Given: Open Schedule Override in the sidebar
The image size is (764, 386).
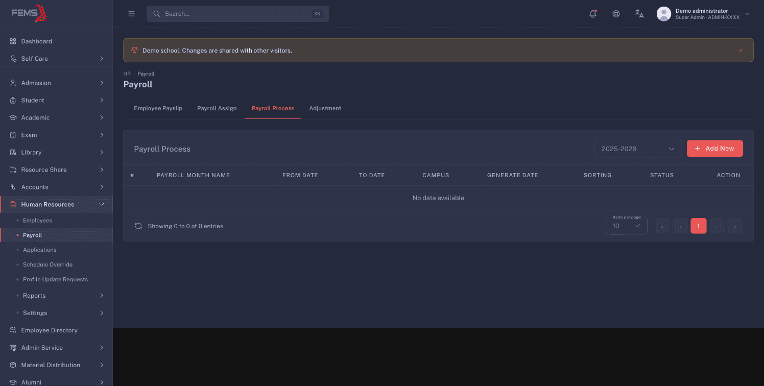Looking at the screenshot, I should (56, 264).
